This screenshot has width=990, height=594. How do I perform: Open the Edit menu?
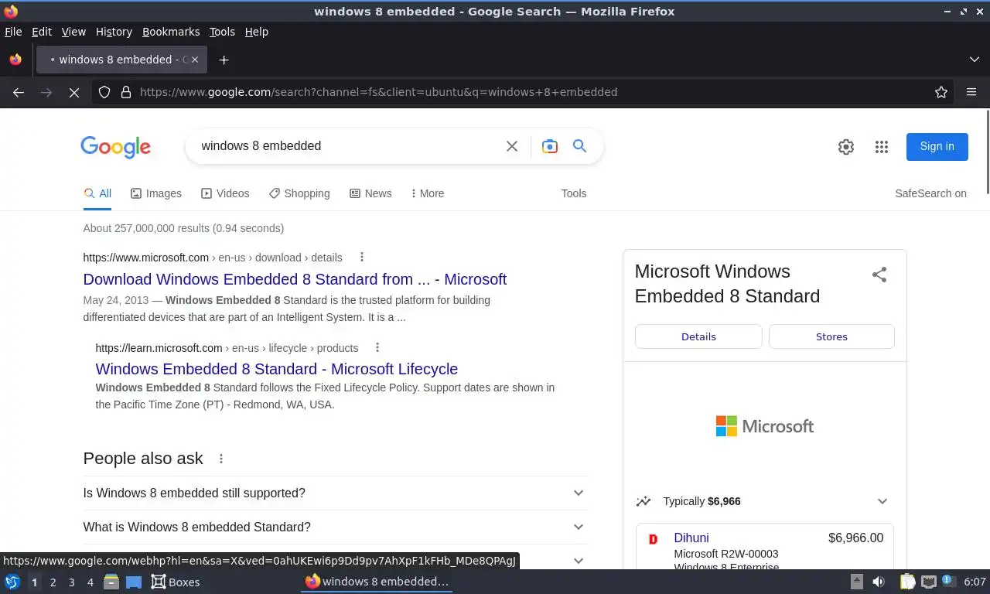pyautogui.click(x=42, y=32)
